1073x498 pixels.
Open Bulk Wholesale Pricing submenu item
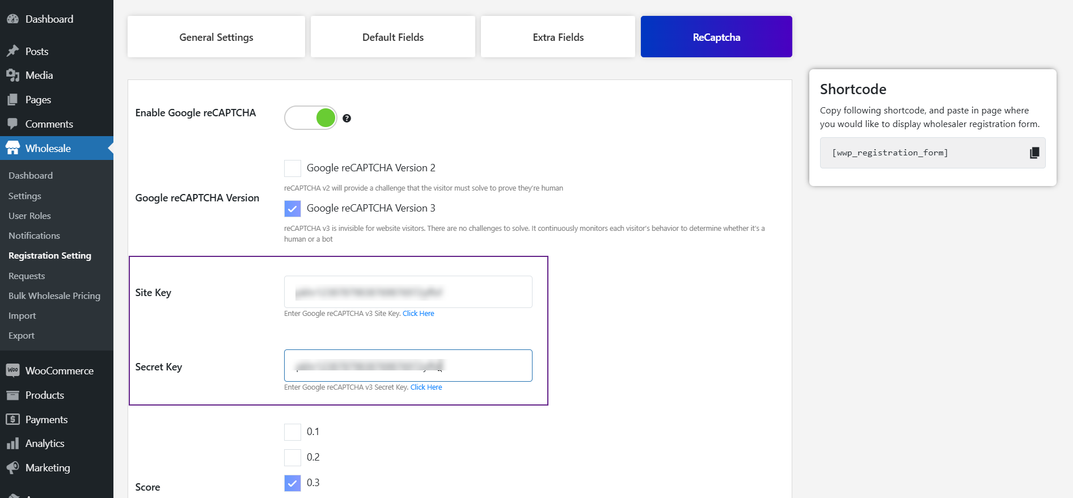(54, 296)
